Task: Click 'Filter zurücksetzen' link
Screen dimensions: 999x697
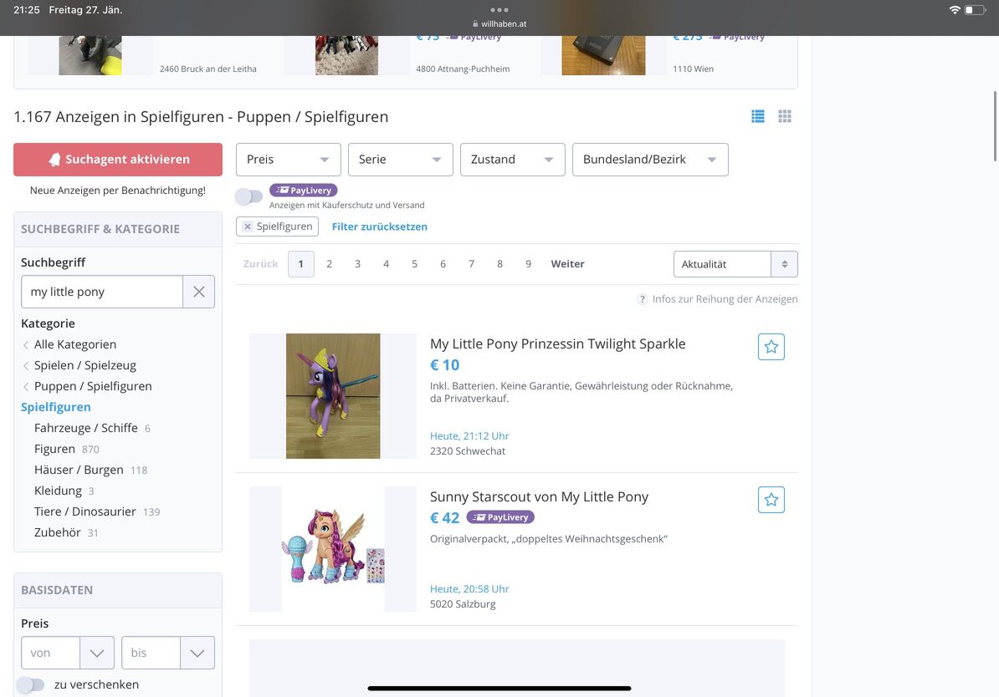Action: [x=379, y=226]
